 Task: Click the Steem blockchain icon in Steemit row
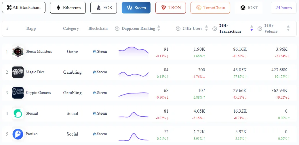[x=95, y=113]
